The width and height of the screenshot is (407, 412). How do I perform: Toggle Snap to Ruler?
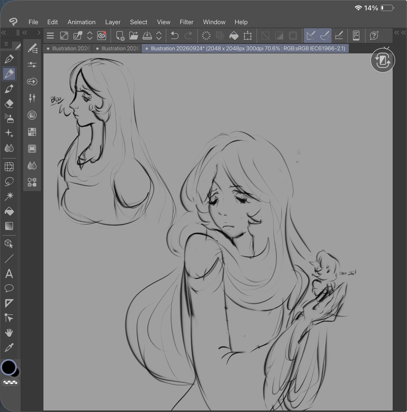click(311, 35)
